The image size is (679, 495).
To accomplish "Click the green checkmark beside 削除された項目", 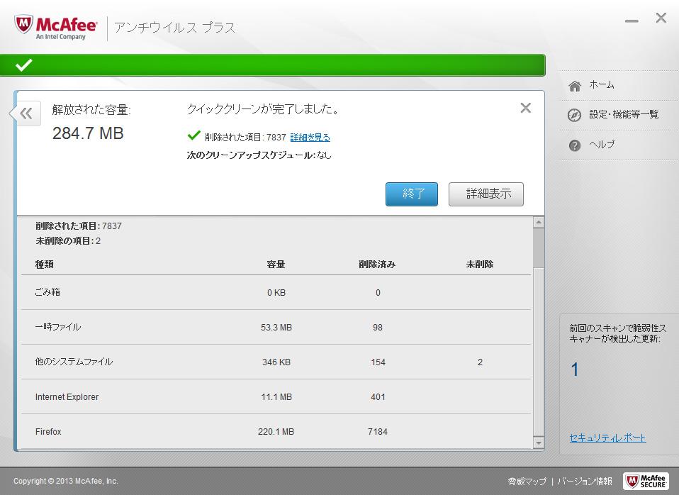I will click(193, 135).
